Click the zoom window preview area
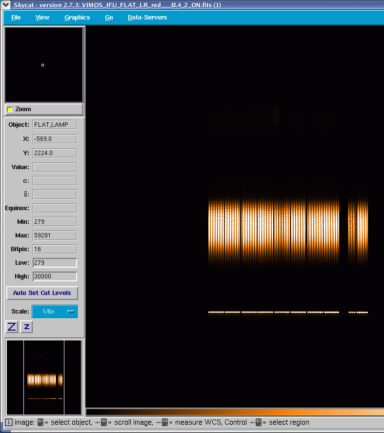The image size is (384, 433). click(44, 65)
